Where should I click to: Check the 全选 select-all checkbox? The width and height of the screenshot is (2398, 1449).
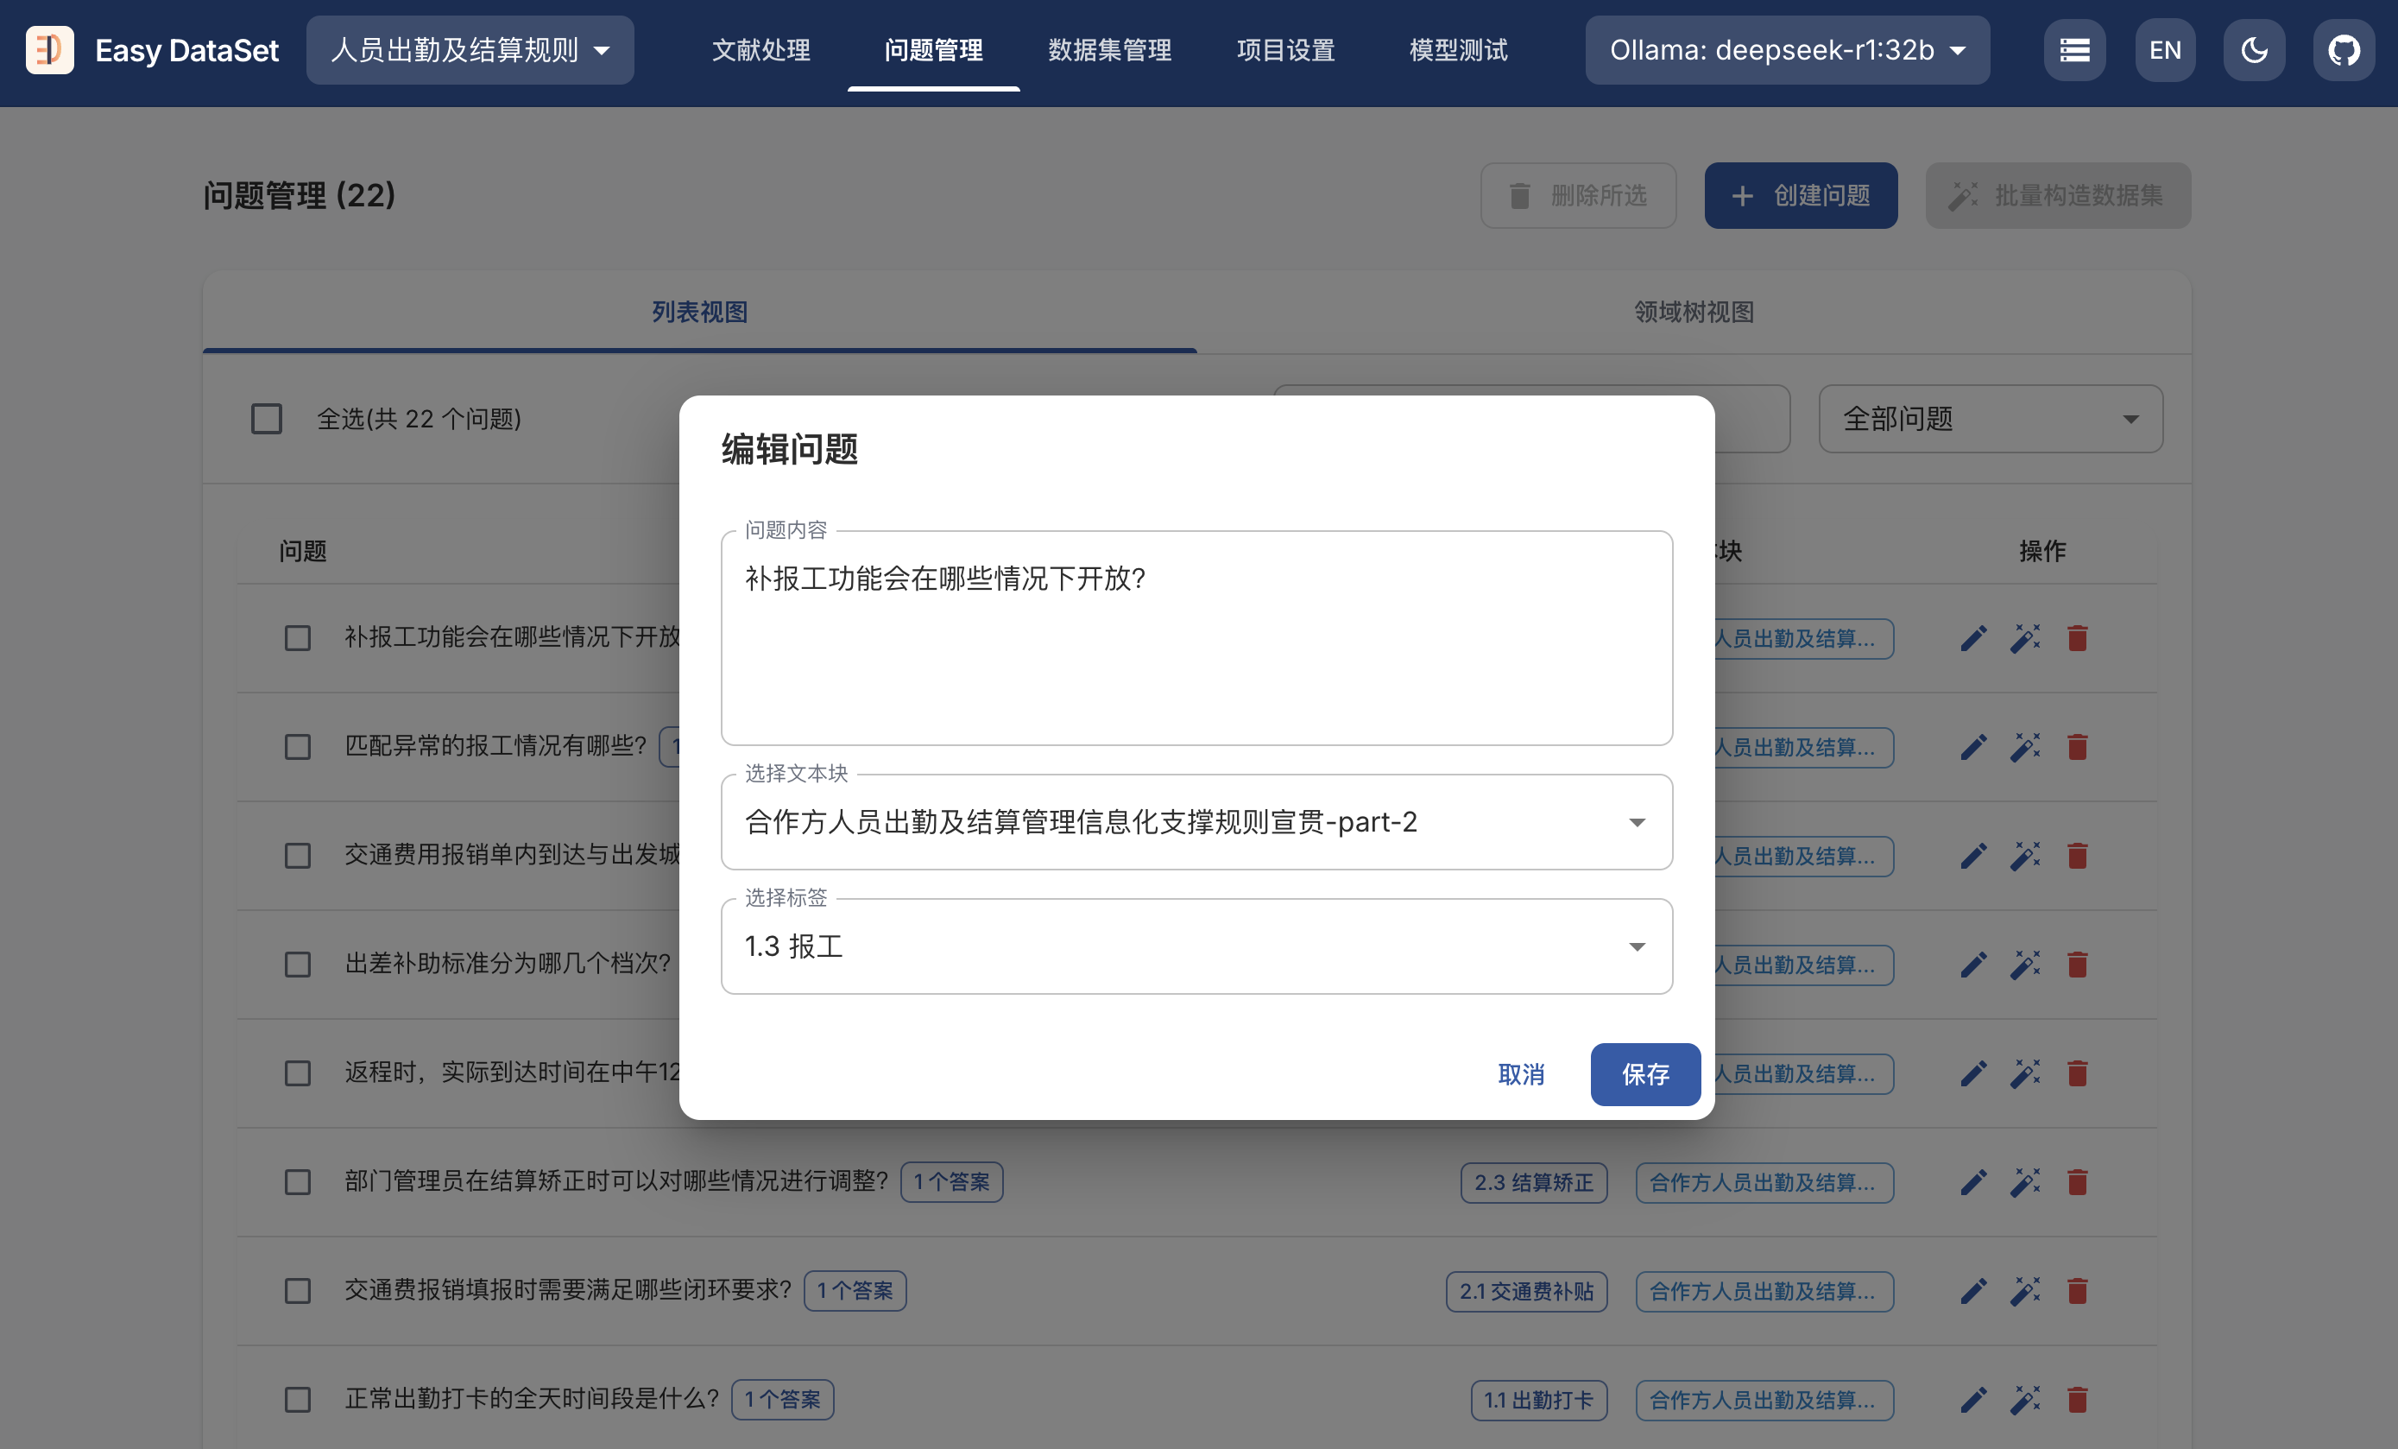pos(267,419)
